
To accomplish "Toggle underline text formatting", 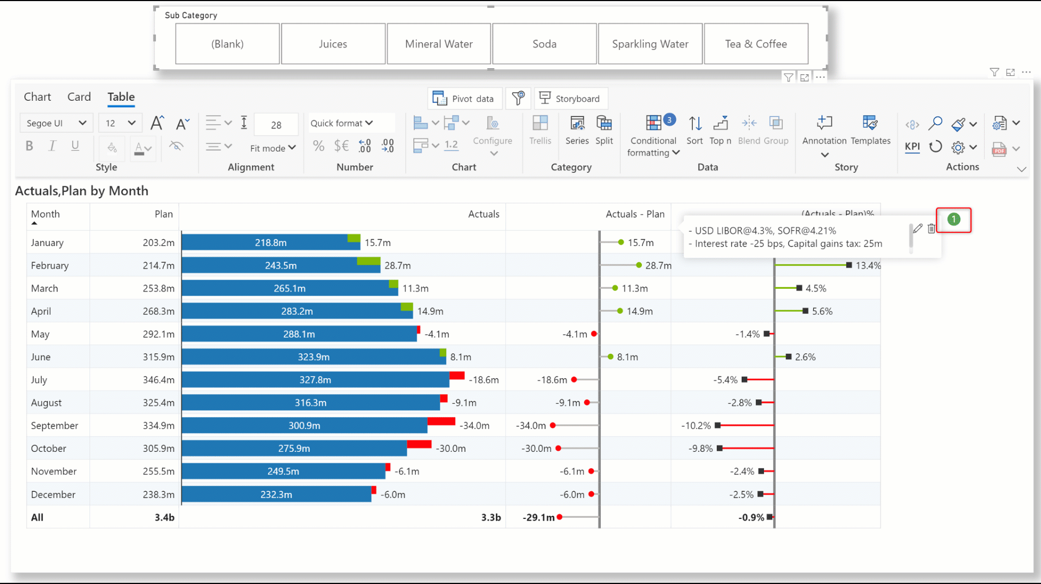I will pos(75,146).
